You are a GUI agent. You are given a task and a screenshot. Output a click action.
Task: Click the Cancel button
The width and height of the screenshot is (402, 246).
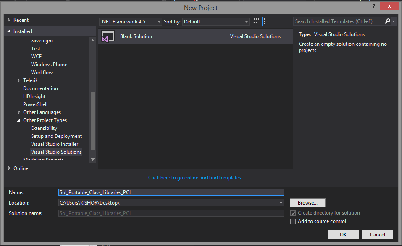coord(377,235)
